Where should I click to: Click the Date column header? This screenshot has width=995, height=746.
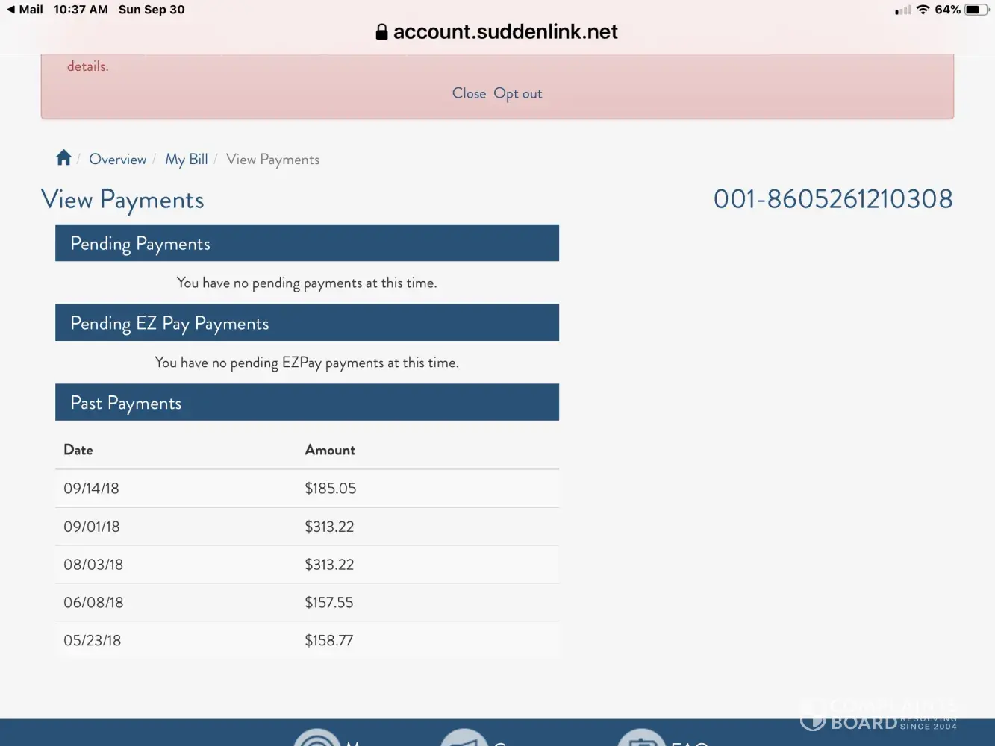coord(78,450)
